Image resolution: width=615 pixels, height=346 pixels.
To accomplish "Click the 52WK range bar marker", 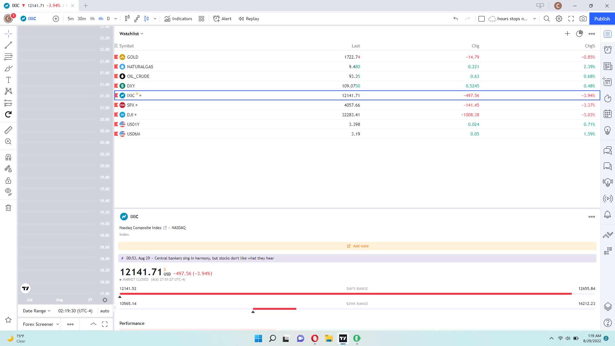I will coord(253,311).
